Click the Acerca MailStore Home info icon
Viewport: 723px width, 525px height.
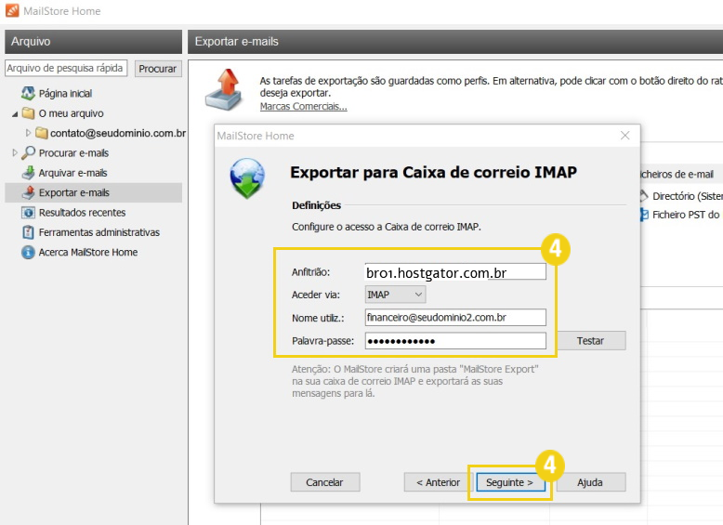28,252
